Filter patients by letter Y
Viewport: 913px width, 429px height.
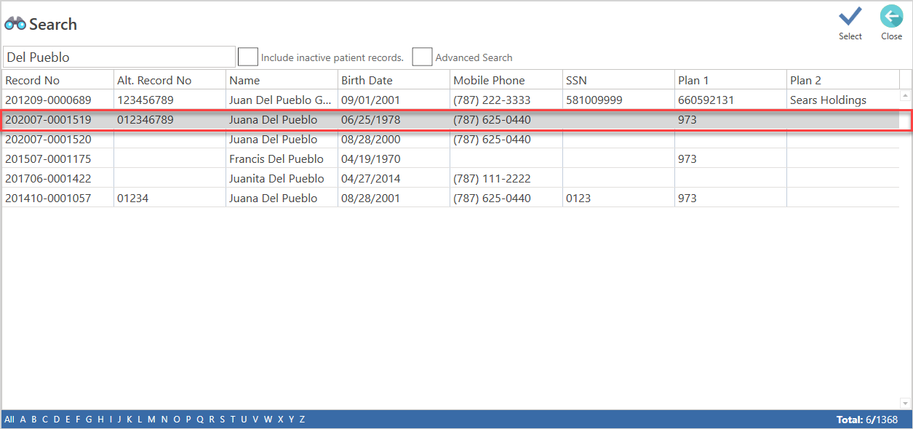pyautogui.click(x=291, y=420)
